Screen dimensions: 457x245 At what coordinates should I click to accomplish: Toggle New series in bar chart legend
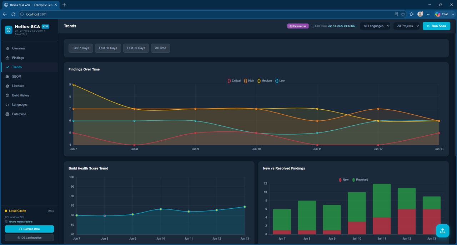coord(343,180)
